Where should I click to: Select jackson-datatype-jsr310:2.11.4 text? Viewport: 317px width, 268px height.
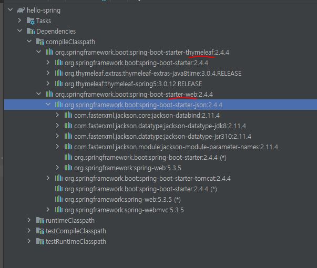(x=163, y=137)
